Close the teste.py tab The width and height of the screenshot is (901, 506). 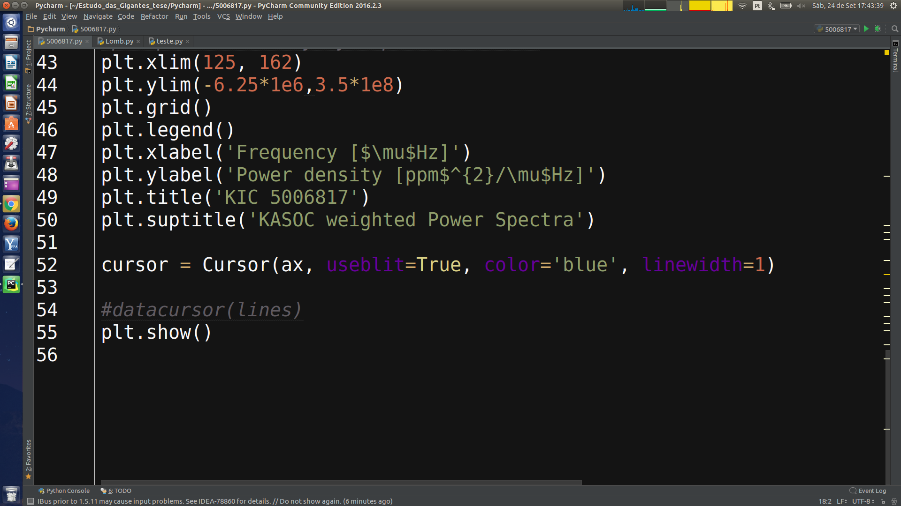pyautogui.click(x=187, y=41)
